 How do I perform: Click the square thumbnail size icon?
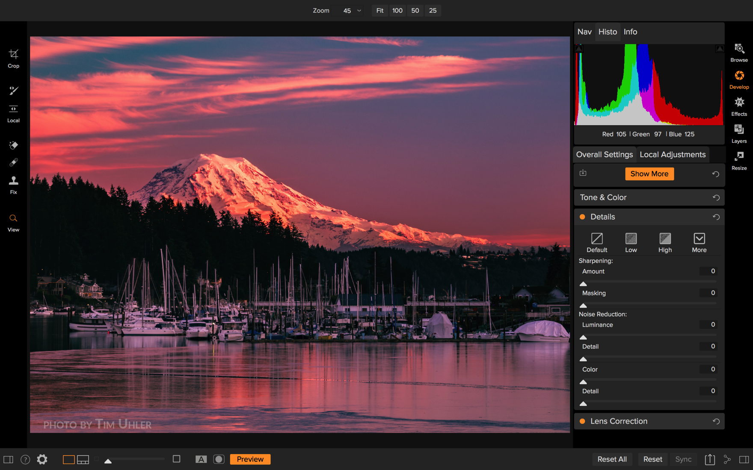(x=176, y=459)
